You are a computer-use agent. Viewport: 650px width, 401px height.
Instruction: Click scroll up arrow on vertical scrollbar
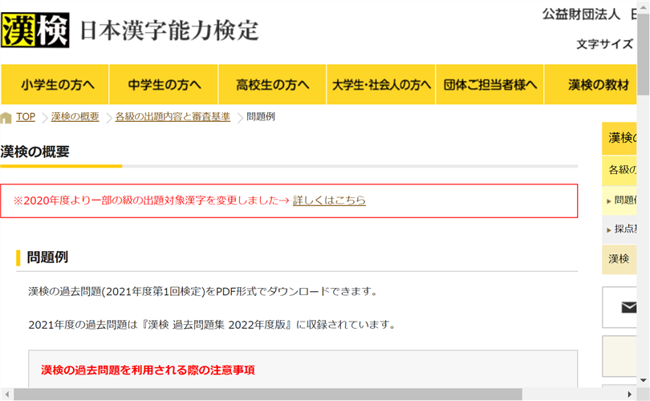click(x=644, y=6)
